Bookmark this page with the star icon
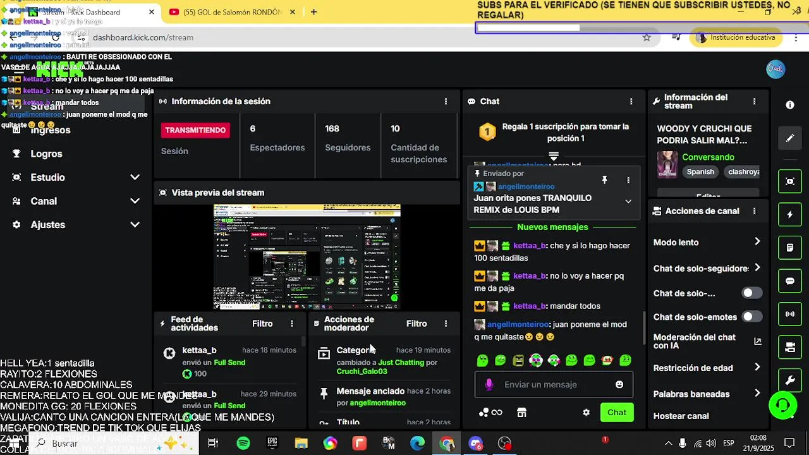 (647, 37)
